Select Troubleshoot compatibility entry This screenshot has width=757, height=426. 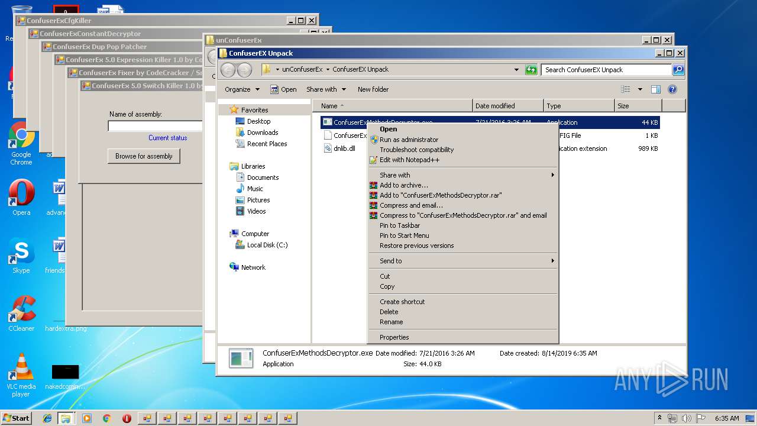tap(416, 150)
